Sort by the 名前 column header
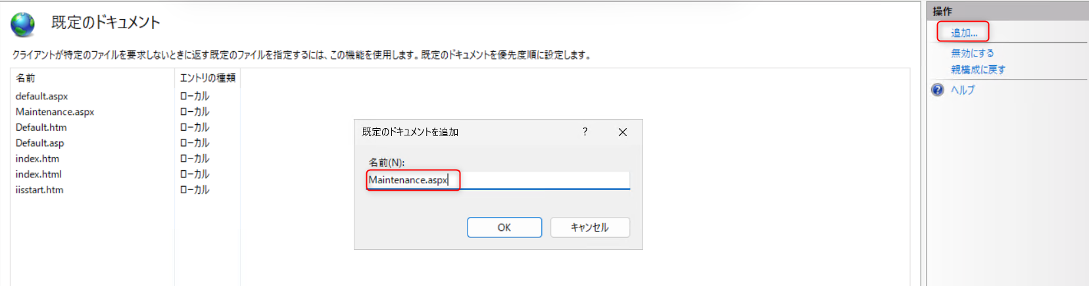The height and width of the screenshot is (286, 1089). pos(26,78)
